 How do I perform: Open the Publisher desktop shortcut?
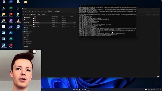pos(11,39)
